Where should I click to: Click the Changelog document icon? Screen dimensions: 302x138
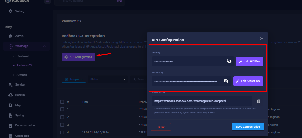pos(11,136)
